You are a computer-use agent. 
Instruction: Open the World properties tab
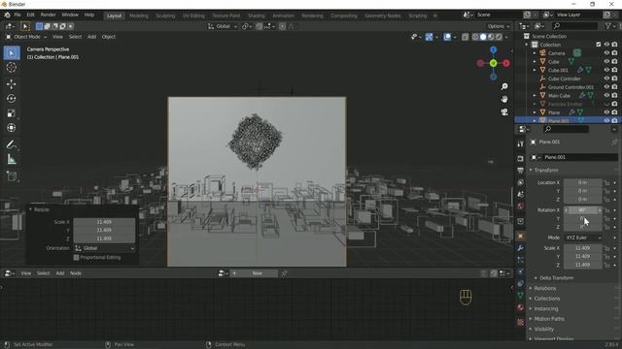coord(521,206)
